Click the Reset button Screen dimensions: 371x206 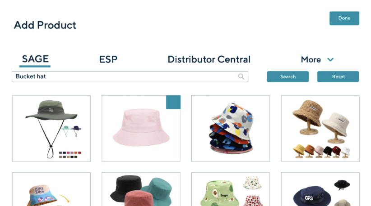(338, 76)
